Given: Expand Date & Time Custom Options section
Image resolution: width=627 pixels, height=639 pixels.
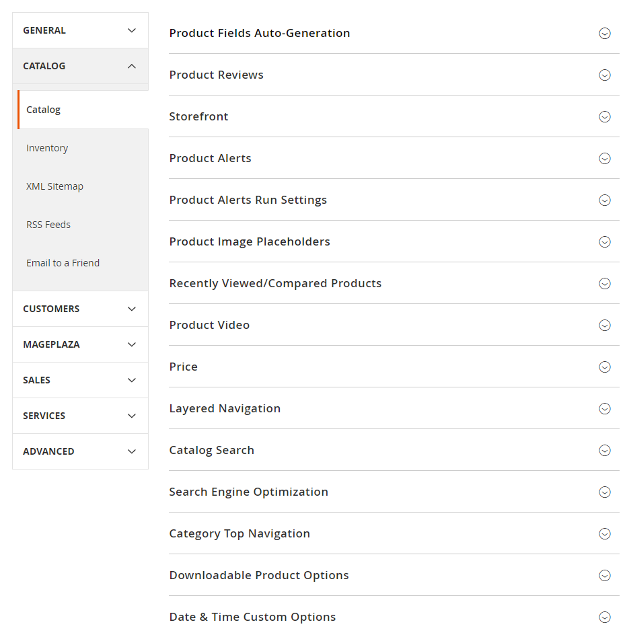Looking at the screenshot, I should tap(252, 617).
